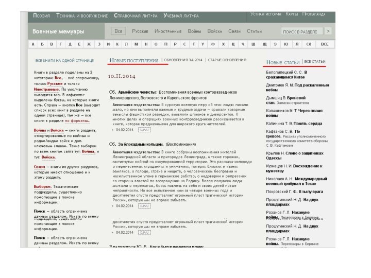Click the search field поиск в разделе
371x278 pixels.
click(302, 31)
